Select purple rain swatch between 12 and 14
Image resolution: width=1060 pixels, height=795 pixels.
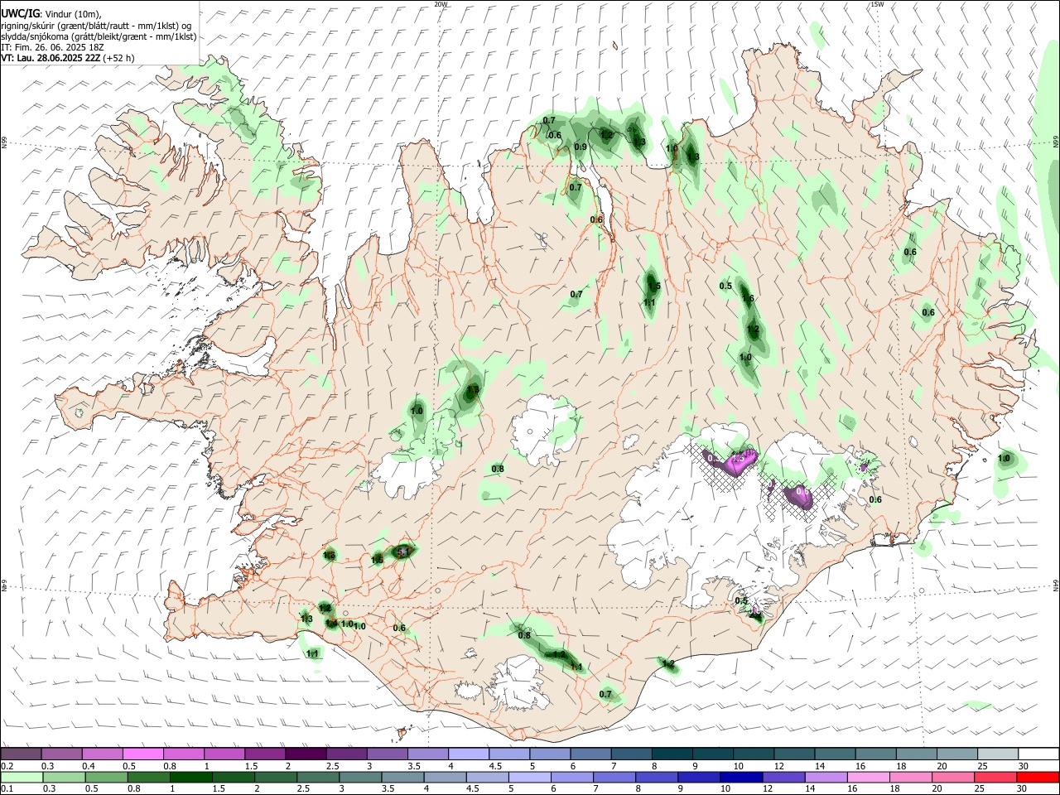click(785, 778)
